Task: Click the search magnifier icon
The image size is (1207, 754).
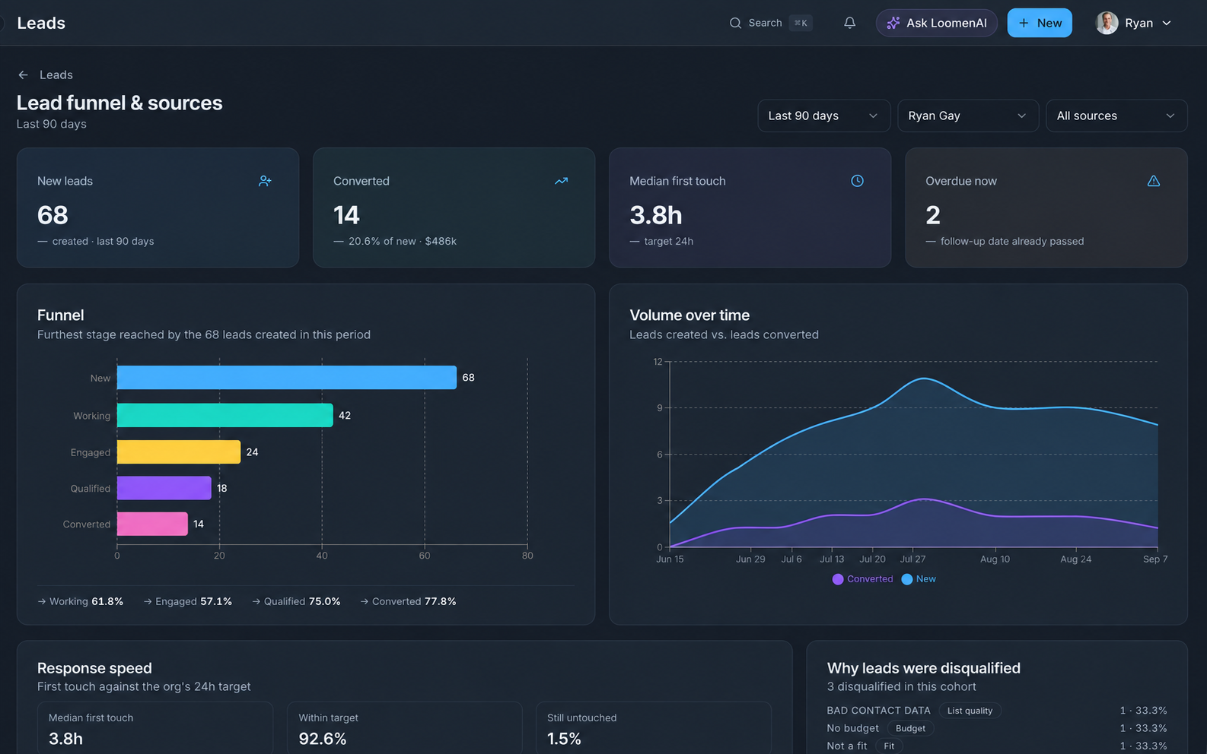Action: pyautogui.click(x=735, y=23)
